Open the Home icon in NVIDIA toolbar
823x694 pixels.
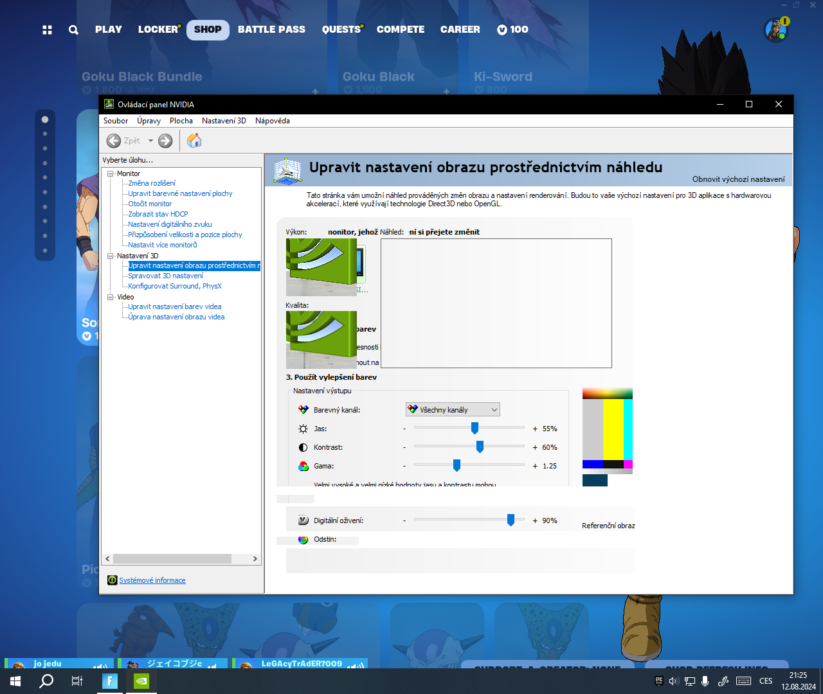(194, 140)
